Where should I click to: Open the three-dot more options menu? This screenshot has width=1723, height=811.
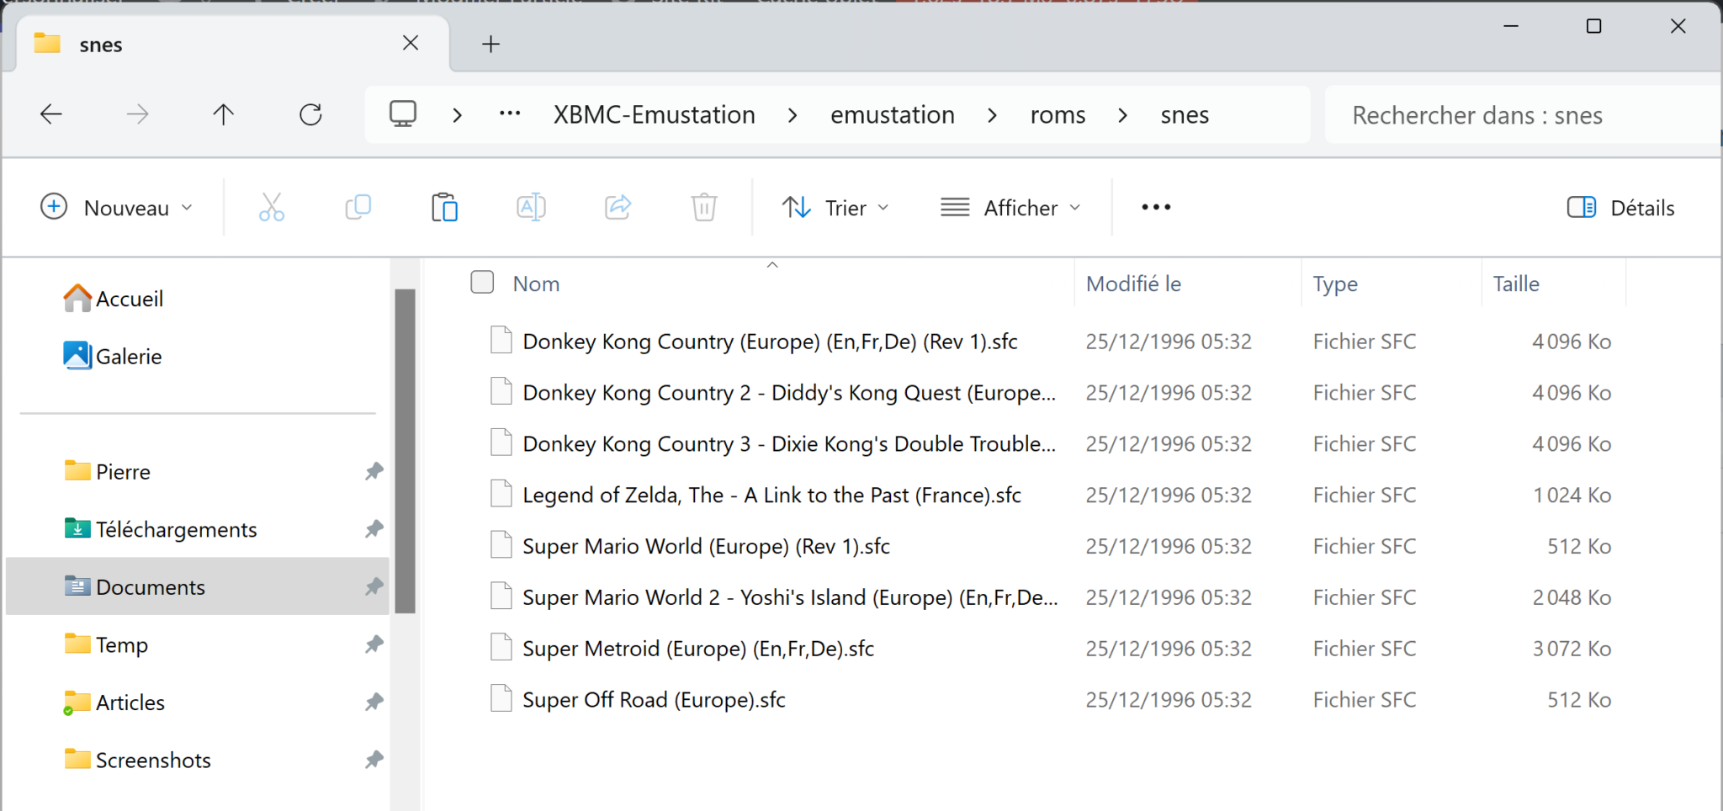click(1156, 207)
